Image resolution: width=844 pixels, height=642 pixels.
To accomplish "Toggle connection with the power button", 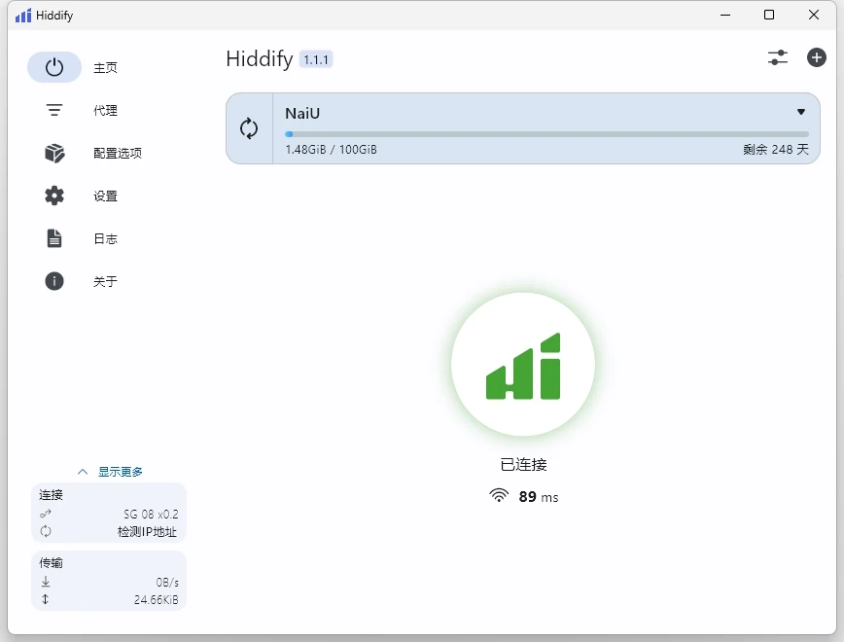I will [54, 67].
